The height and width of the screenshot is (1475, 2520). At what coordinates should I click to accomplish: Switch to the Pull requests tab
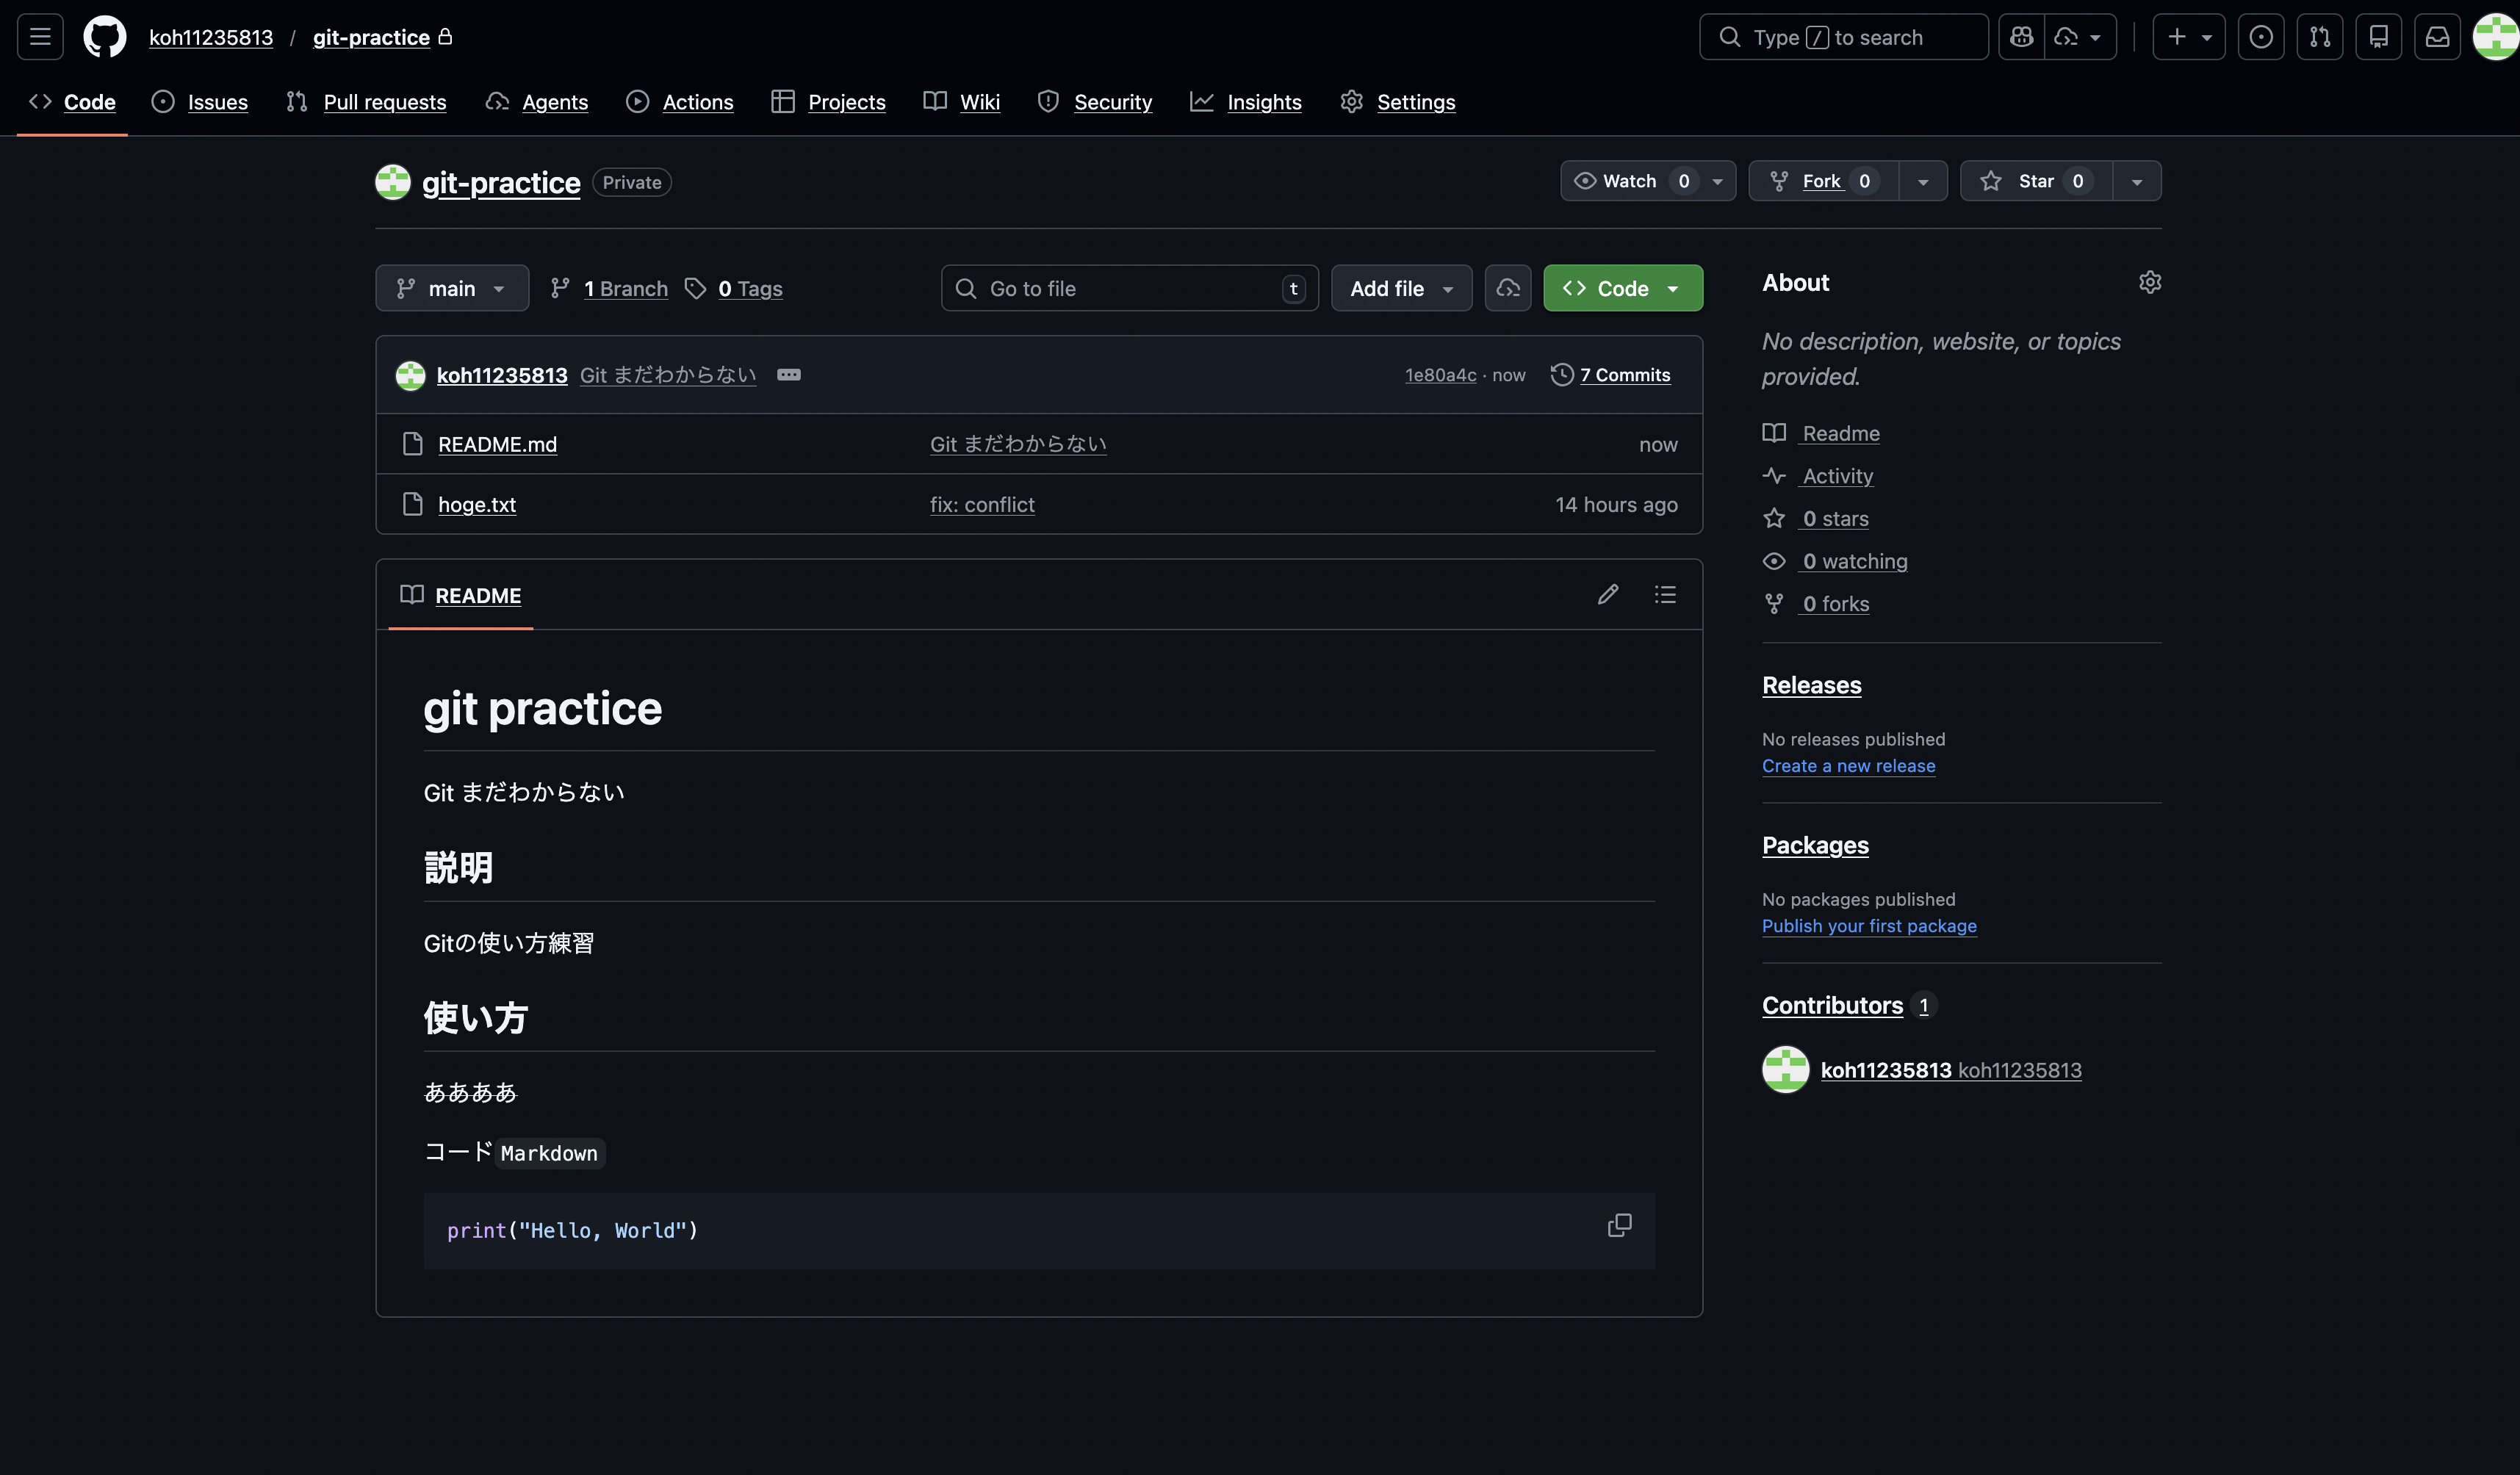384,102
